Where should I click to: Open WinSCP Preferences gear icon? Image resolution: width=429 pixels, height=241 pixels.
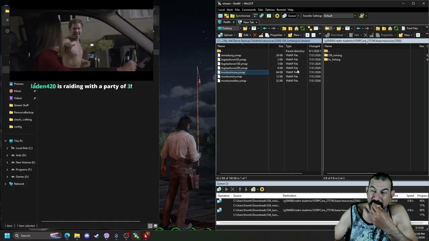277,16
